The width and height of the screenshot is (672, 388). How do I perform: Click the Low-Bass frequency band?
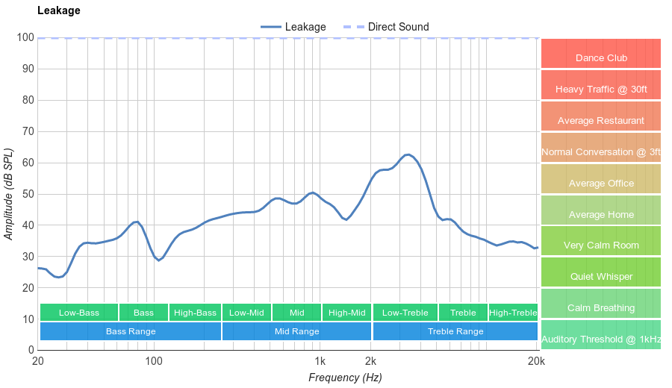78,313
